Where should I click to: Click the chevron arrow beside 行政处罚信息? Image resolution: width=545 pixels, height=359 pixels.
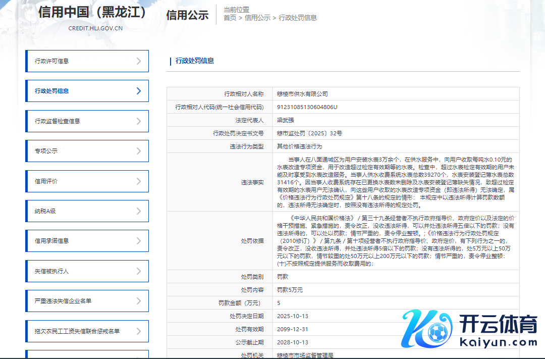pyautogui.click(x=139, y=91)
